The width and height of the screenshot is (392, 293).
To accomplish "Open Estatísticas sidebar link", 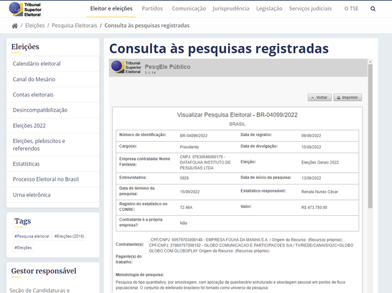I will click(x=26, y=164).
